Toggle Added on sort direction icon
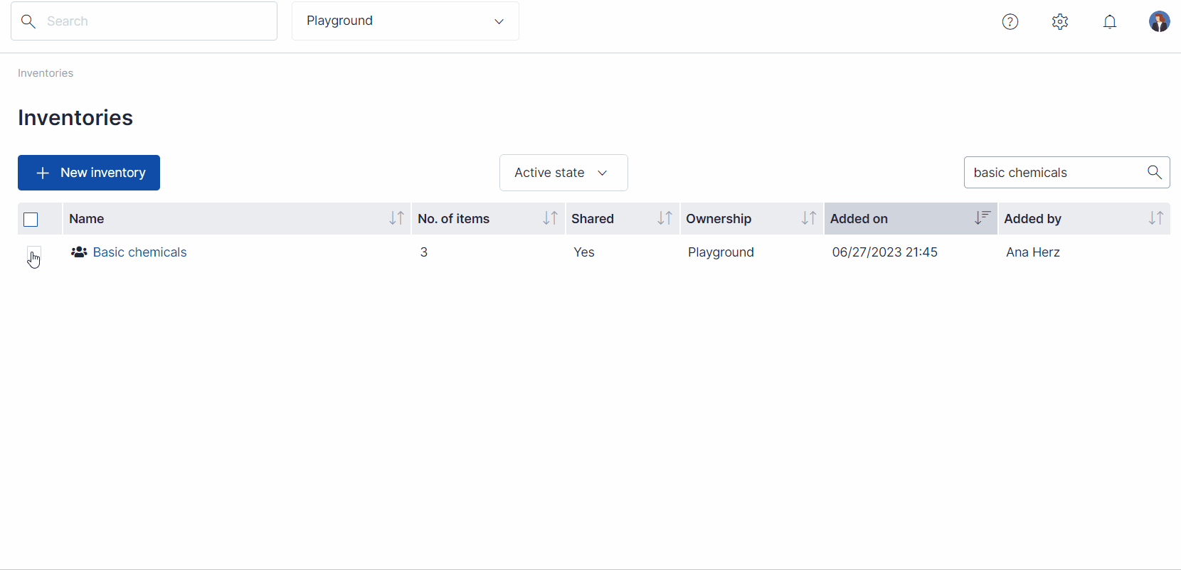1181x570 pixels. pyautogui.click(x=982, y=218)
